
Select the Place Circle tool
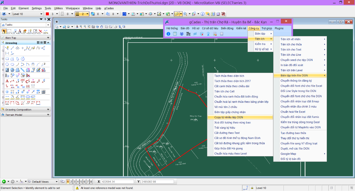click(x=7, y=64)
